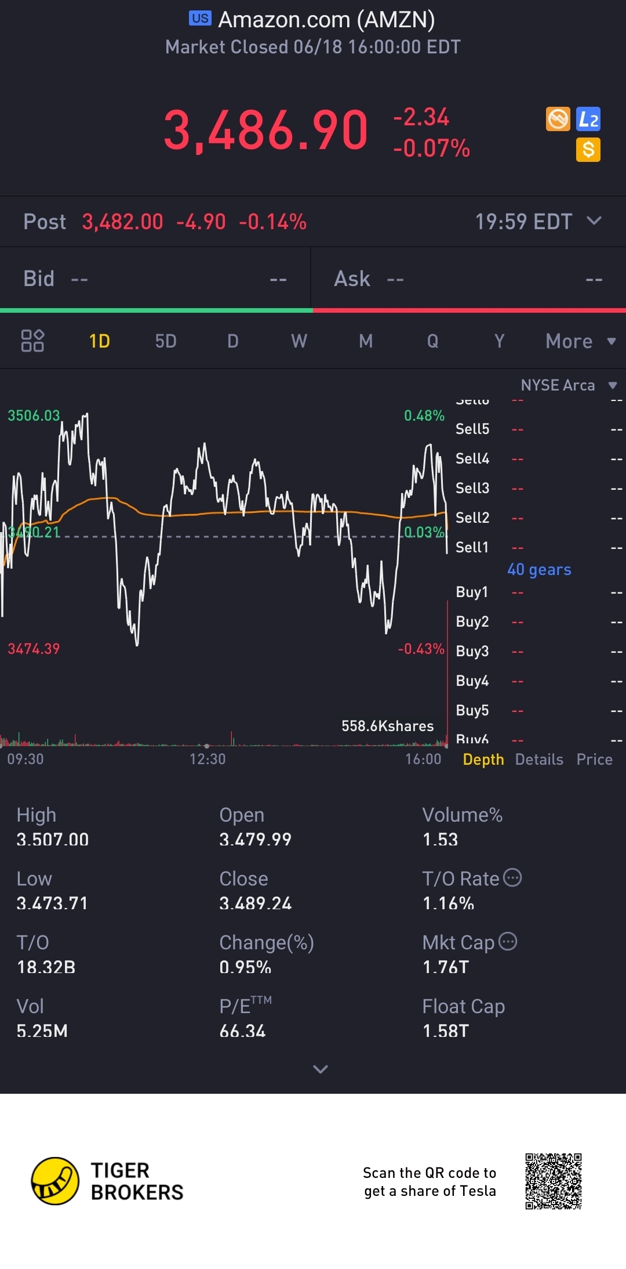
Task: Tap the High value 3,507.00
Action: coord(53,839)
